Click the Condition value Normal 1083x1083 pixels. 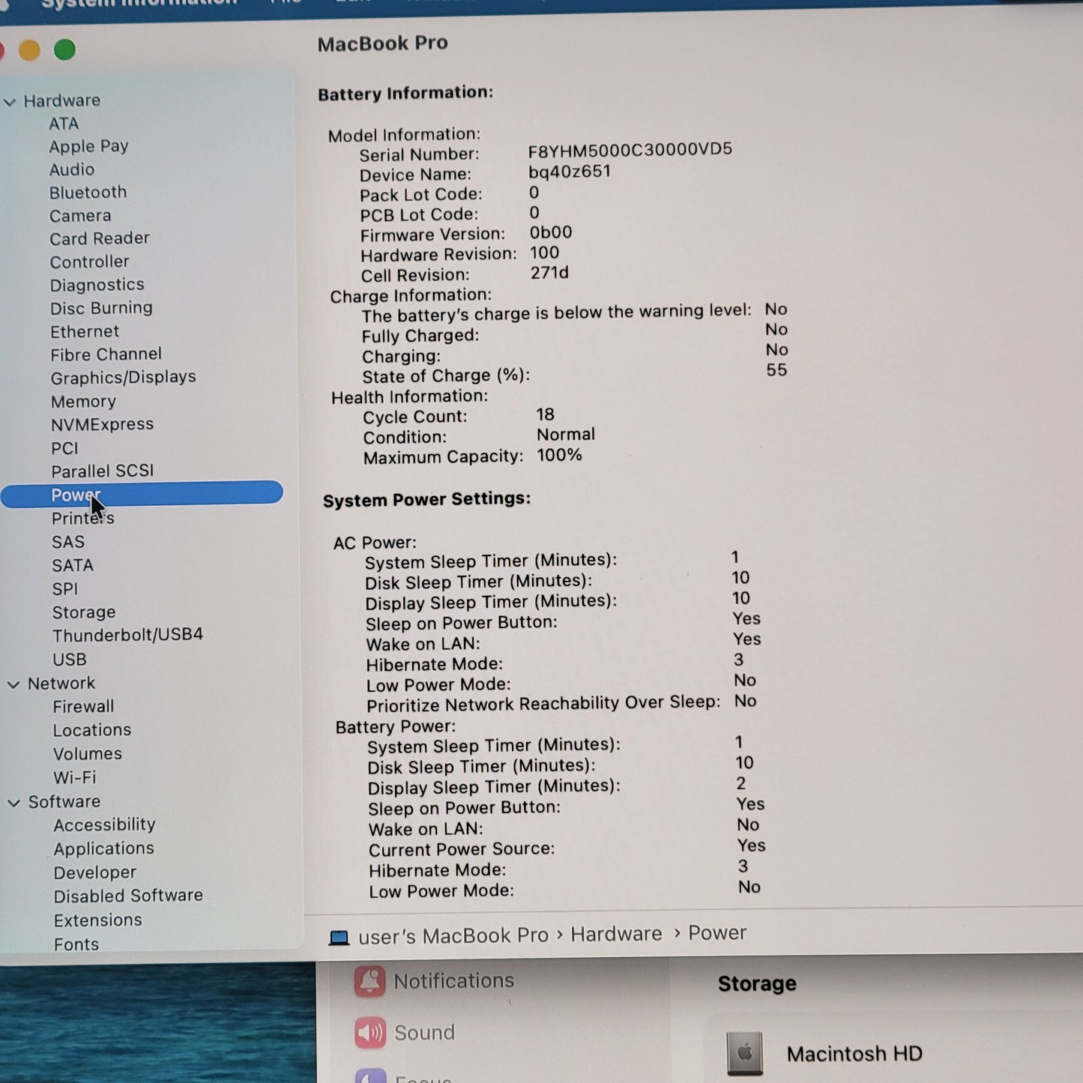pos(566,435)
